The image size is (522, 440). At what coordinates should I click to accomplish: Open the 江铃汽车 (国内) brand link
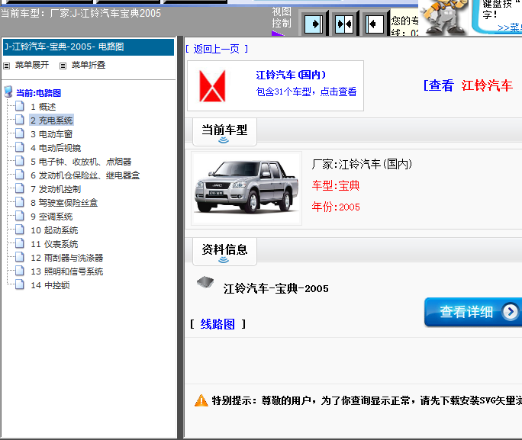pos(291,75)
